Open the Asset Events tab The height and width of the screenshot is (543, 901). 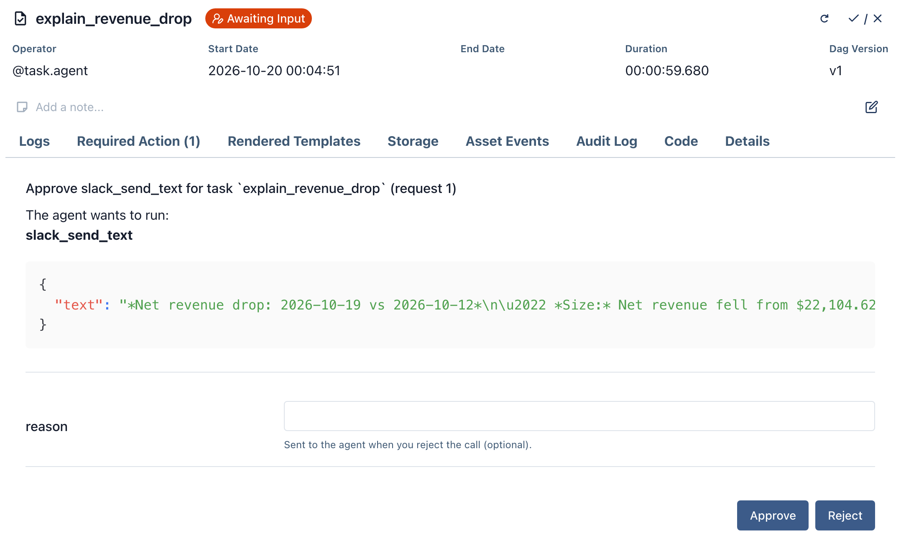[507, 141]
